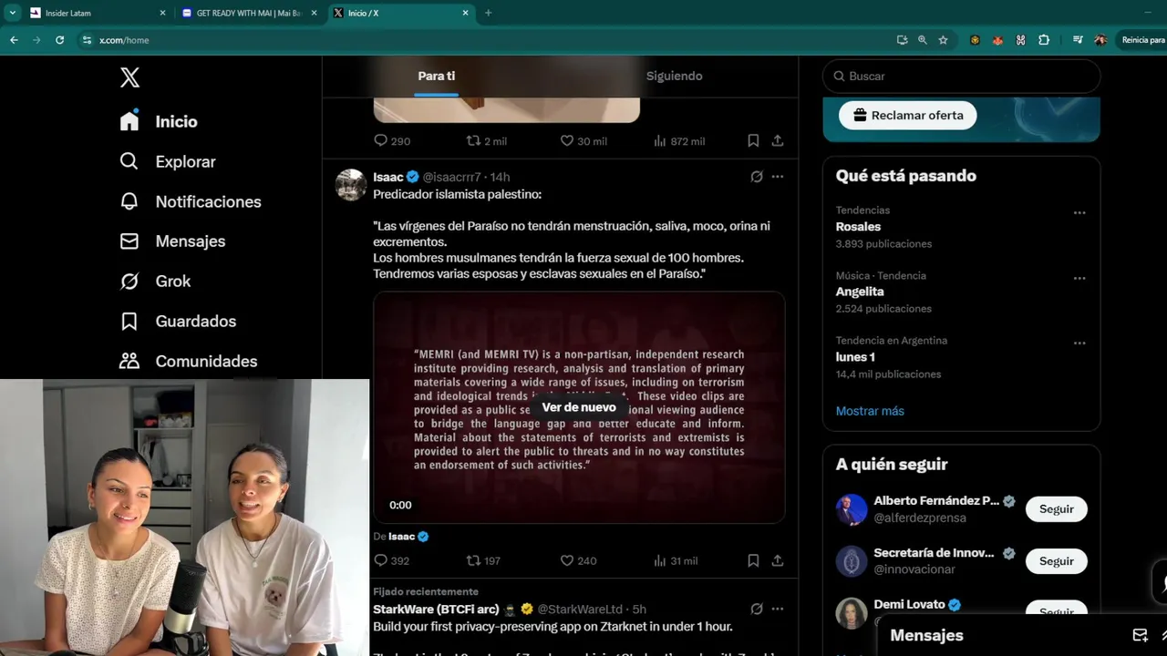
Task: Reply icon with 392 on Isaac's post
Action: [x=381, y=560]
